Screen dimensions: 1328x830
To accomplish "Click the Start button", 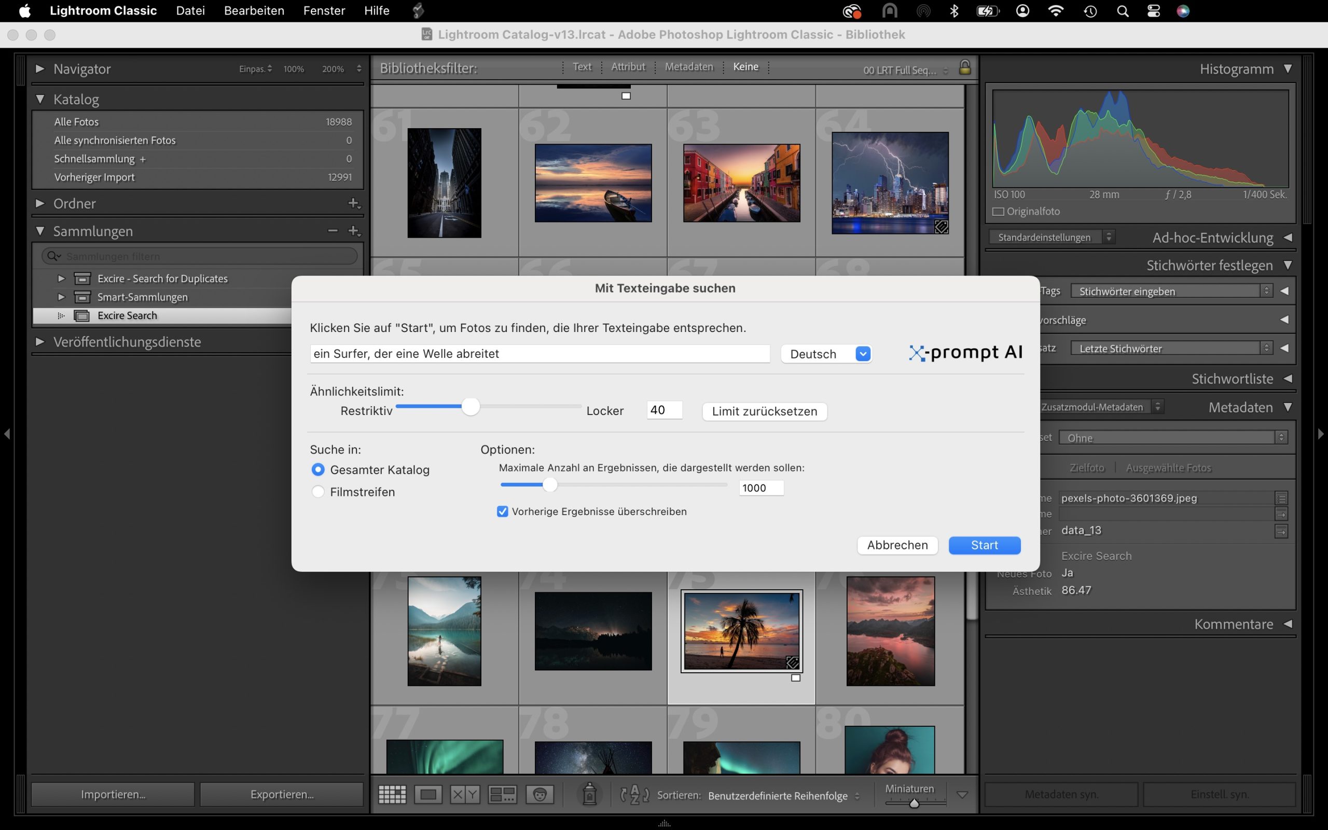I will pyautogui.click(x=984, y=545).
